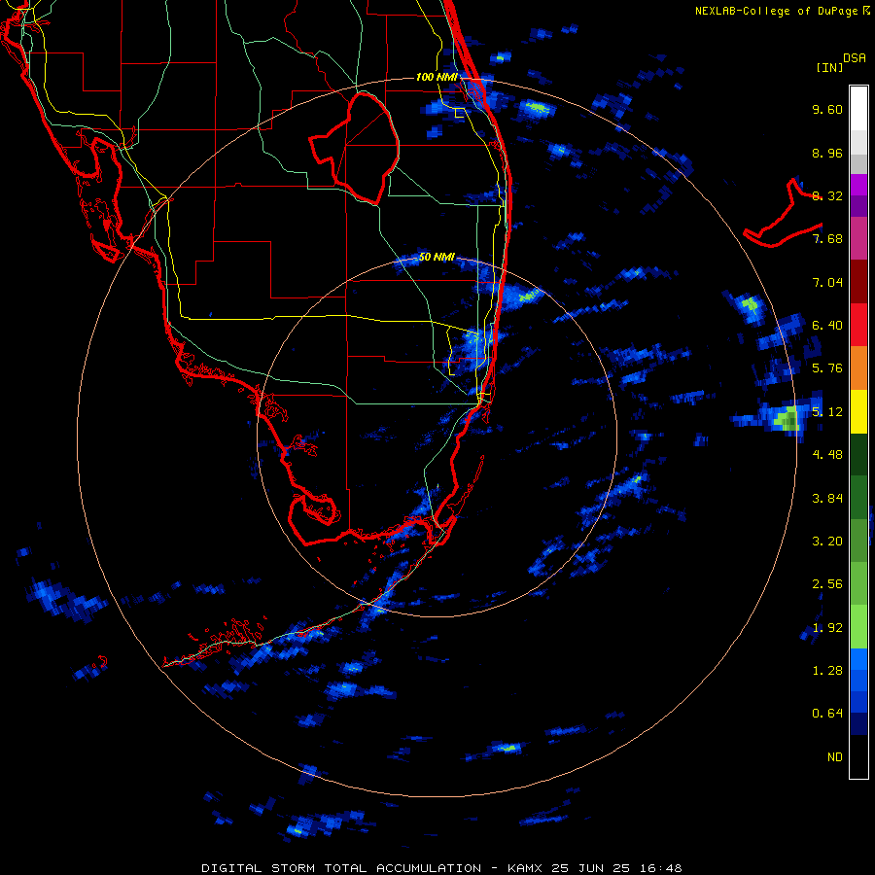Click the "KAMX 25 JUN 25 16:48" timestamp

point(594,868)
